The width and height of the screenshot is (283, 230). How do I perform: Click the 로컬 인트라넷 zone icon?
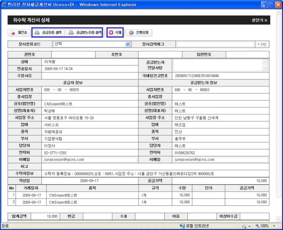pyautogui.click(x=182, y=226)
